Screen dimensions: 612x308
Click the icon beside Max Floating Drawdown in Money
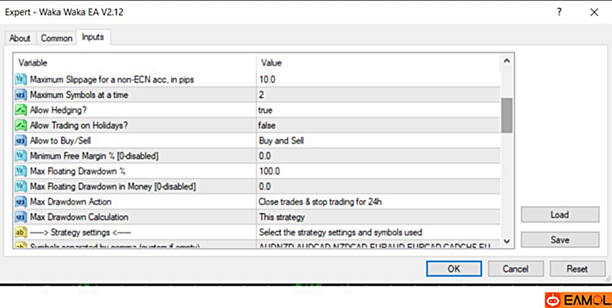(x=21, y=186)
